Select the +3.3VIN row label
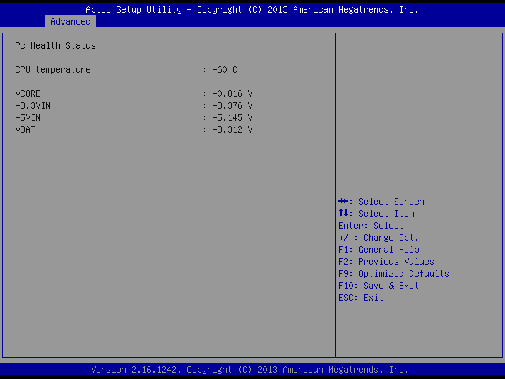The width and height of the screenshot is (505, 379). [33, 105]
